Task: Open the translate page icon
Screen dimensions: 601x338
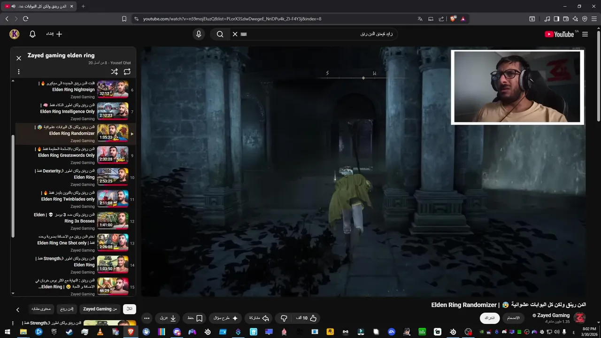Action: (420, 19)
